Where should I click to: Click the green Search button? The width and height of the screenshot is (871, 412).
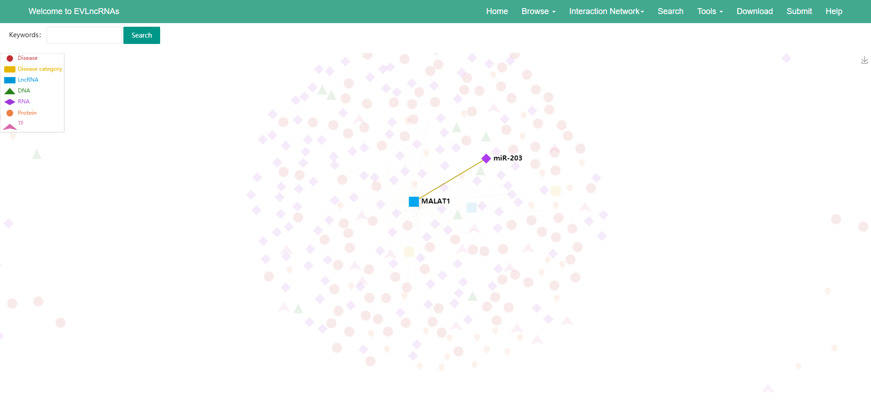coord(142,35)
